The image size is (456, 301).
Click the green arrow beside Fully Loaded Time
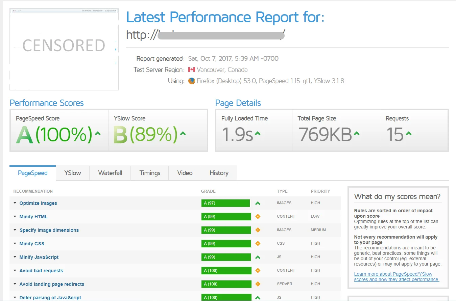[258, 134]
